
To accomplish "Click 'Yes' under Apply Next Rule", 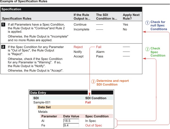I will 126,24.
